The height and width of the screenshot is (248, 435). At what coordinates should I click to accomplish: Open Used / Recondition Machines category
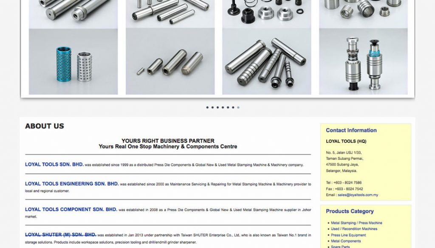click(354, 229)
